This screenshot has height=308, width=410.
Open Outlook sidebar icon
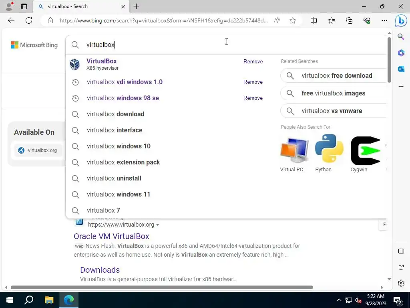point(401,69)
